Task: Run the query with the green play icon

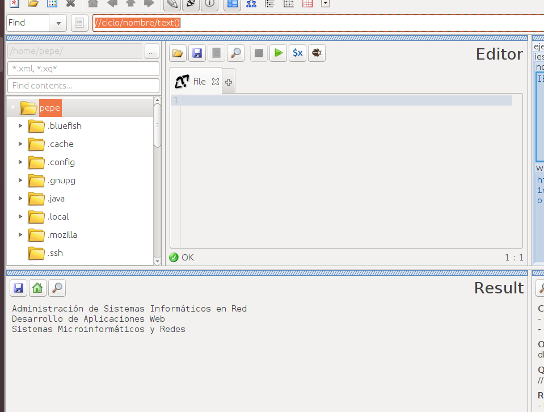Action: (x=279, y=53)
